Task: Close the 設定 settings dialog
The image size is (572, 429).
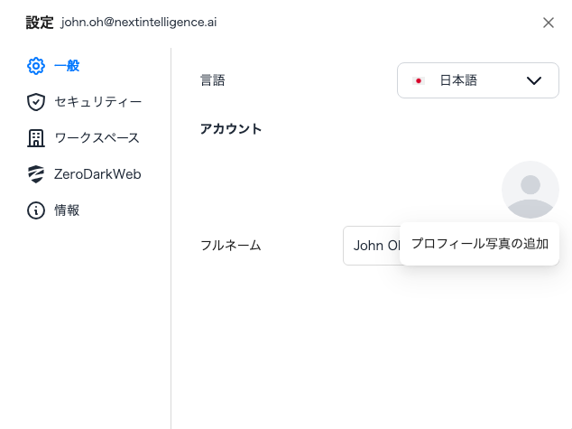Action: tap(549, 23)
